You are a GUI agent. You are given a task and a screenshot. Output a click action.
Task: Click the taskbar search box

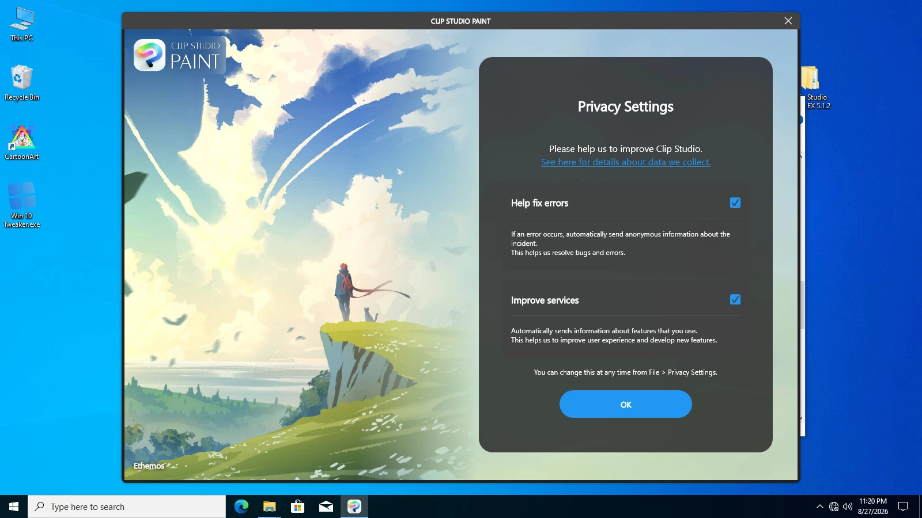point(127,506)
